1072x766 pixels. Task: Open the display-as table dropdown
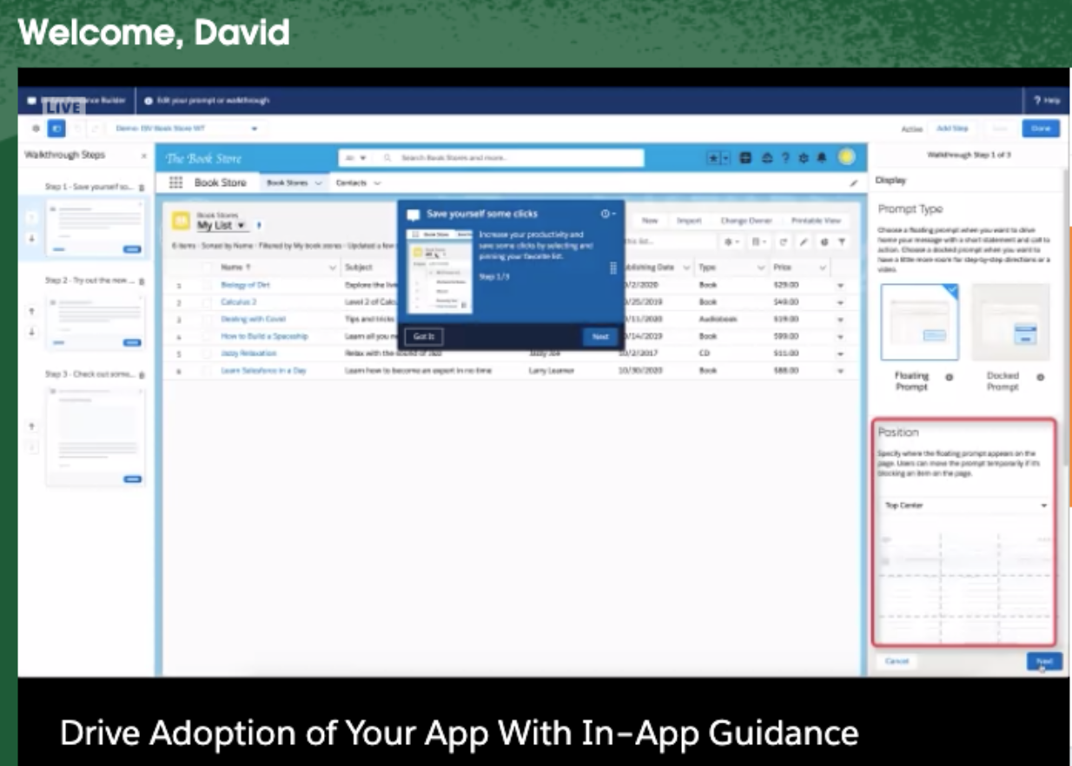[x=758, y=242]
